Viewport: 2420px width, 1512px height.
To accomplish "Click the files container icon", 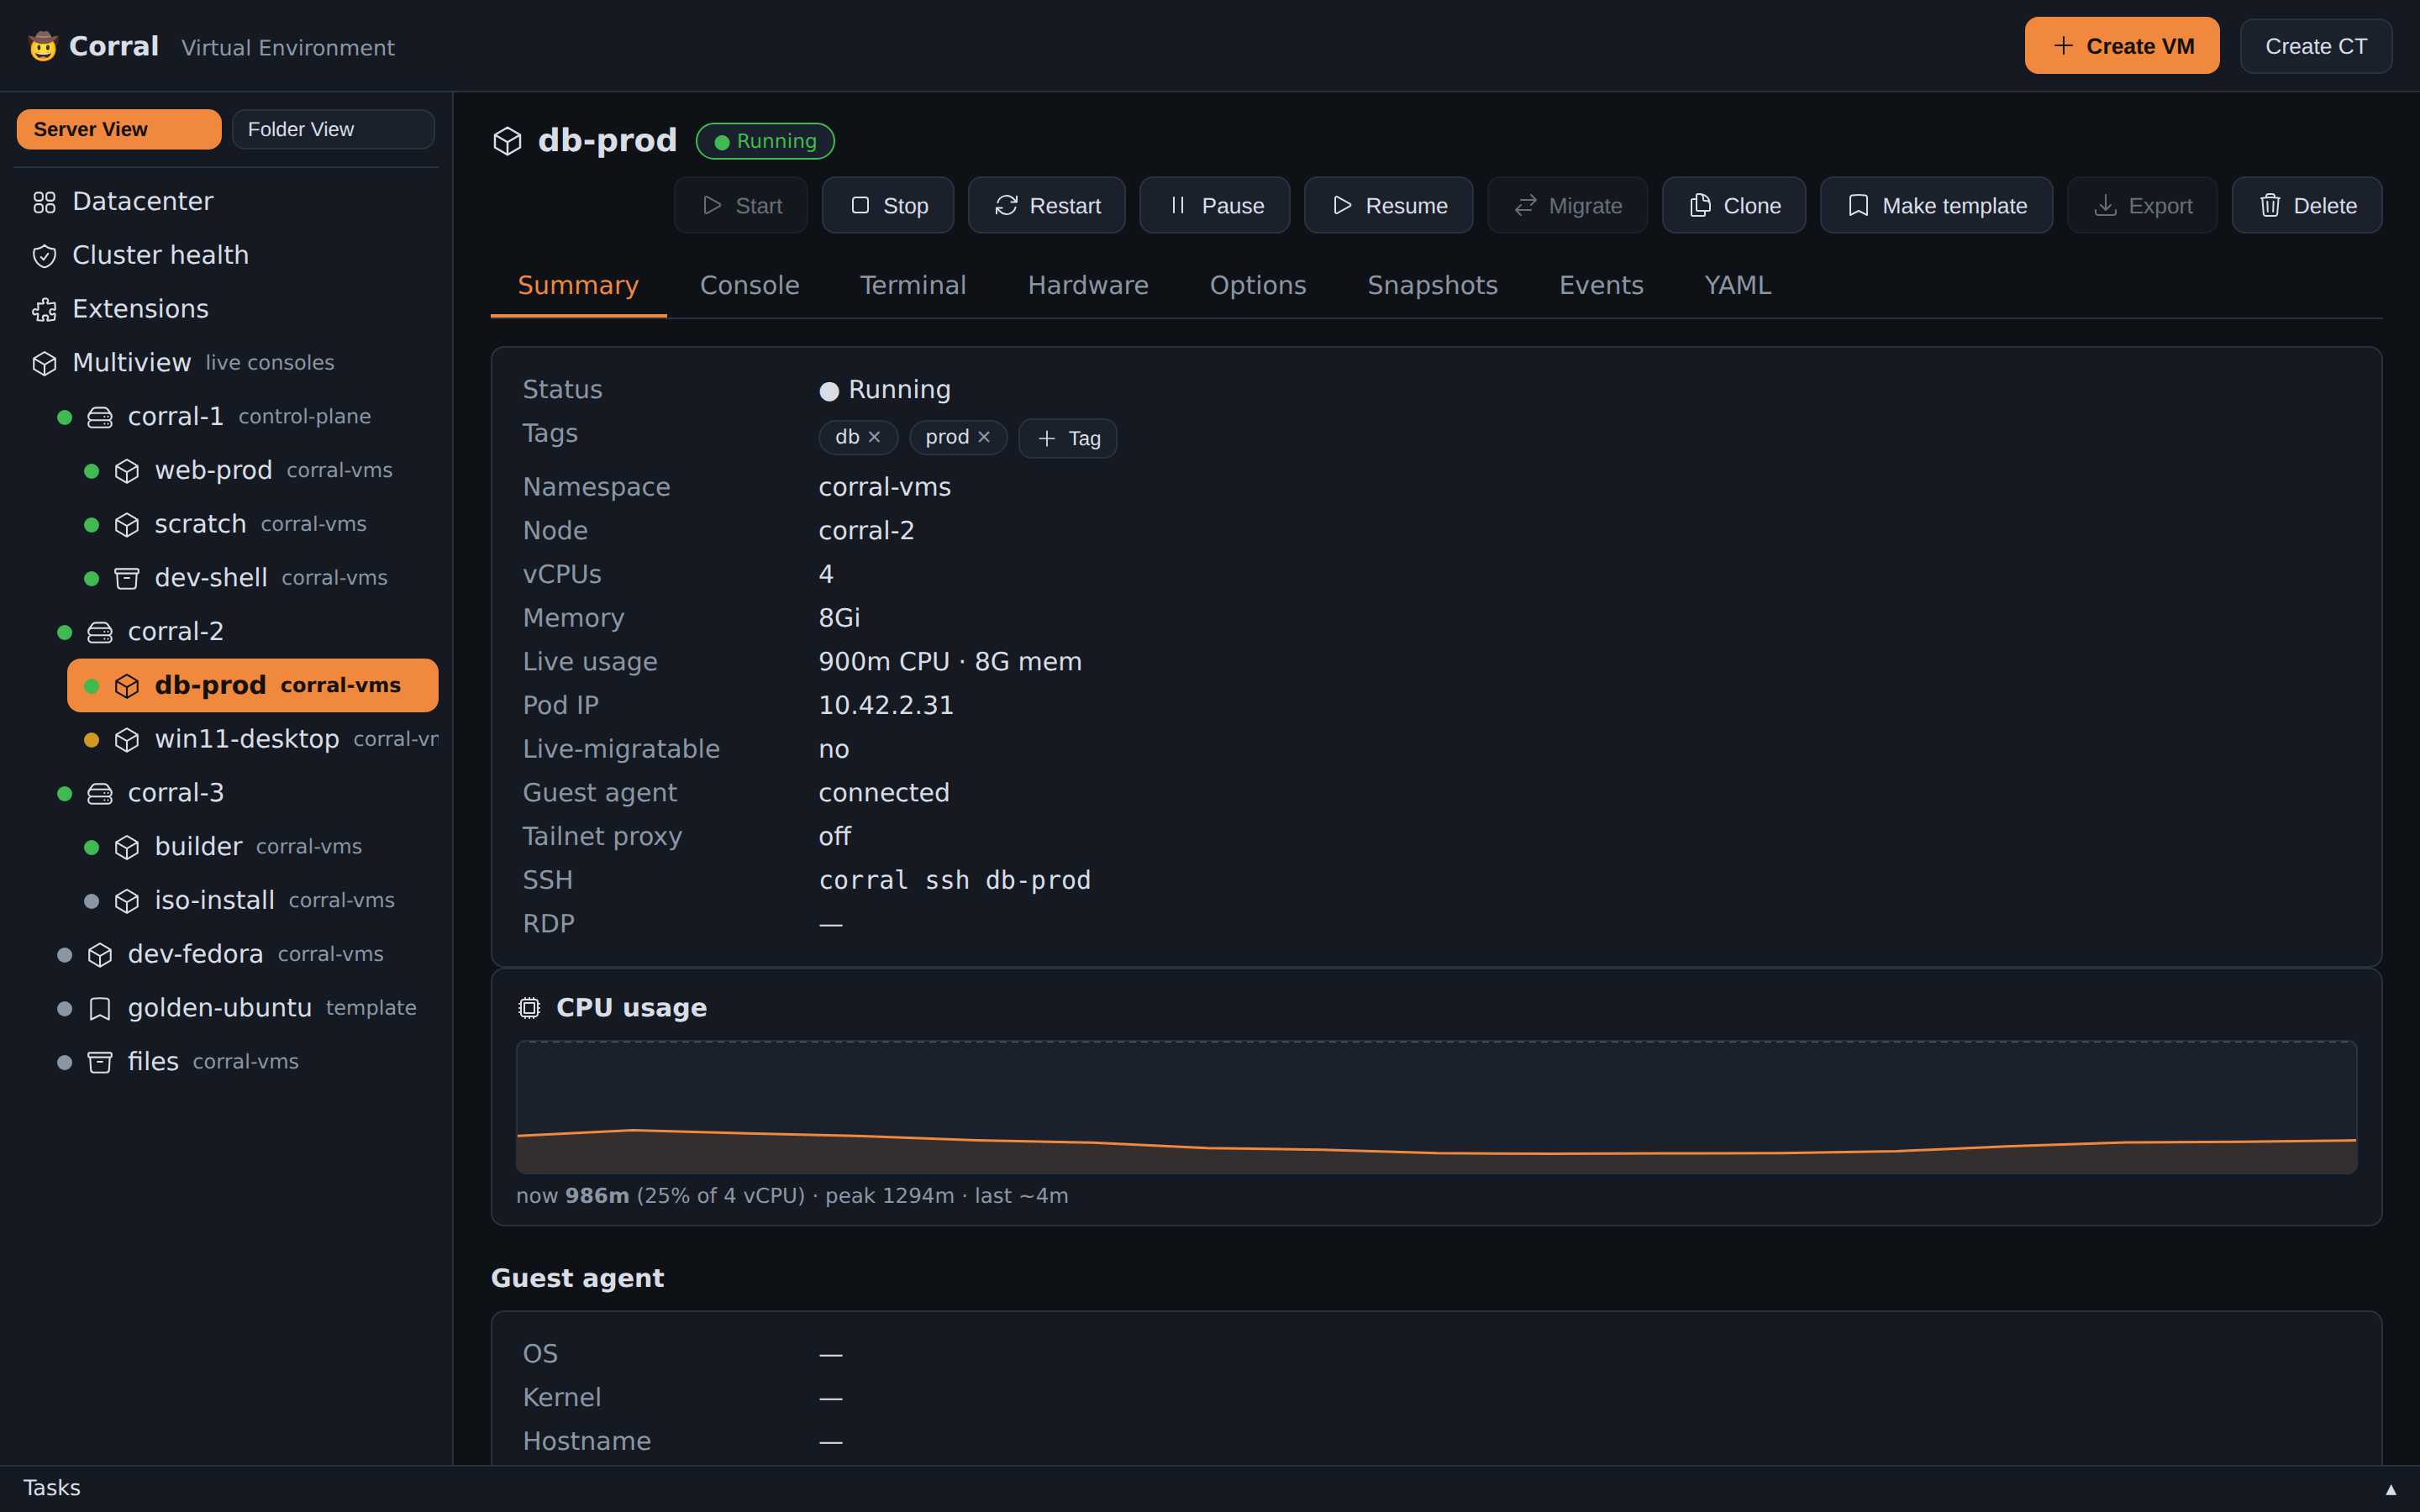I will (x=100, y=1063).
